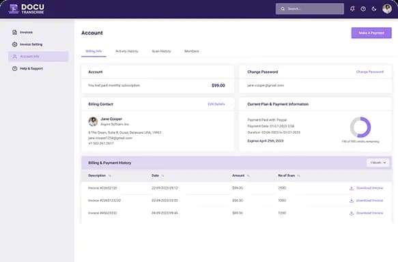The height and width of the screenshot is (262, 398).
Task: Click the Current Plan & Payment Information heading
Action: [x=278, y=104]
